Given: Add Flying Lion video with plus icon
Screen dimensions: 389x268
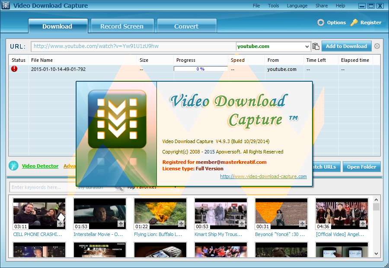Looking at the screenshot, I should tap(182, 224).
